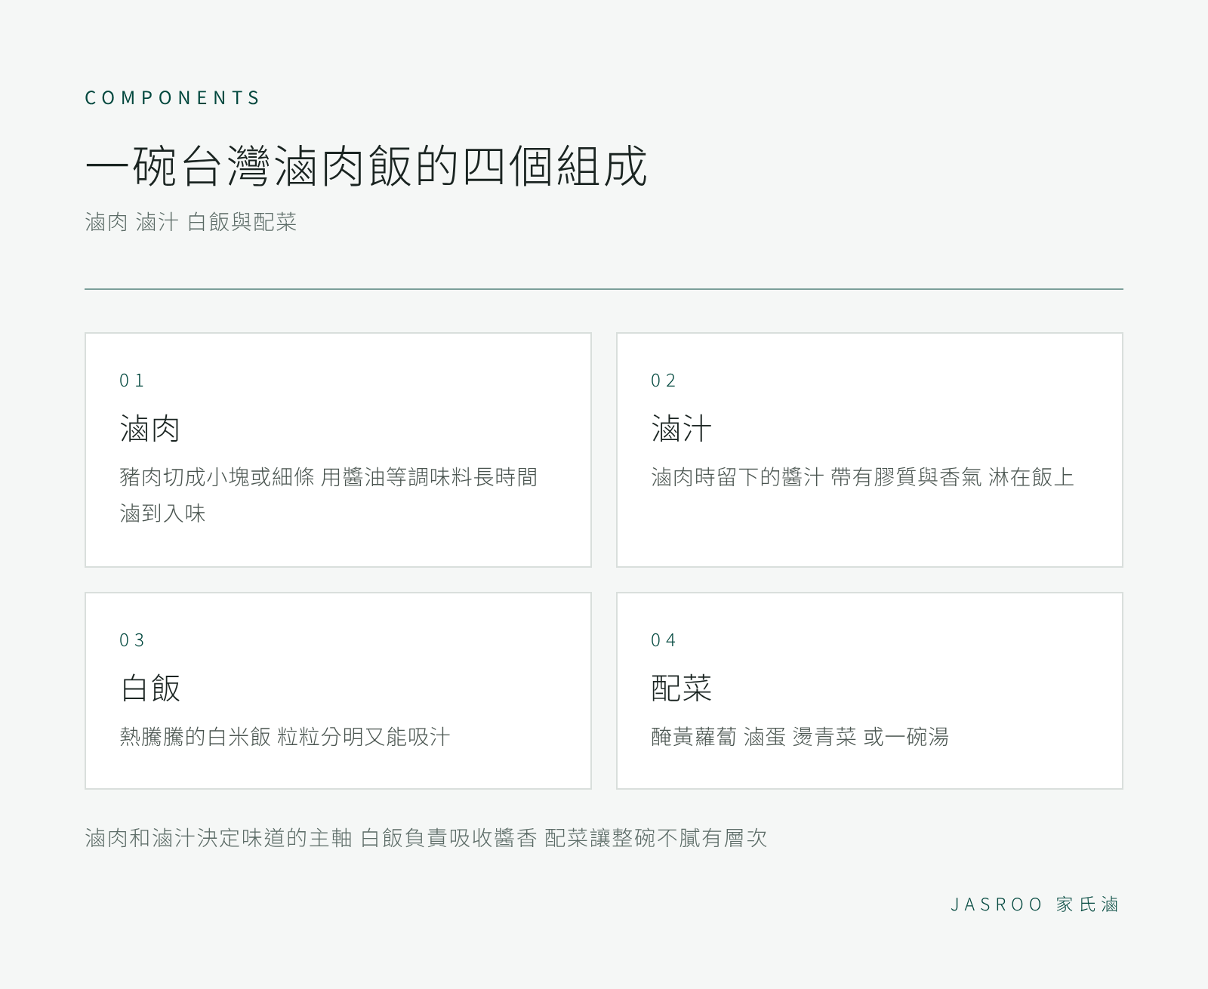Open the 滷汁 card heading
Viewport: 1208px width, 989px height.
coord(682,429)
